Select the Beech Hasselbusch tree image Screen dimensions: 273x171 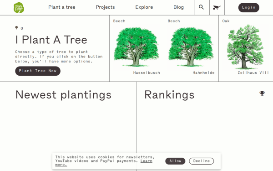[x=136, y=47]
